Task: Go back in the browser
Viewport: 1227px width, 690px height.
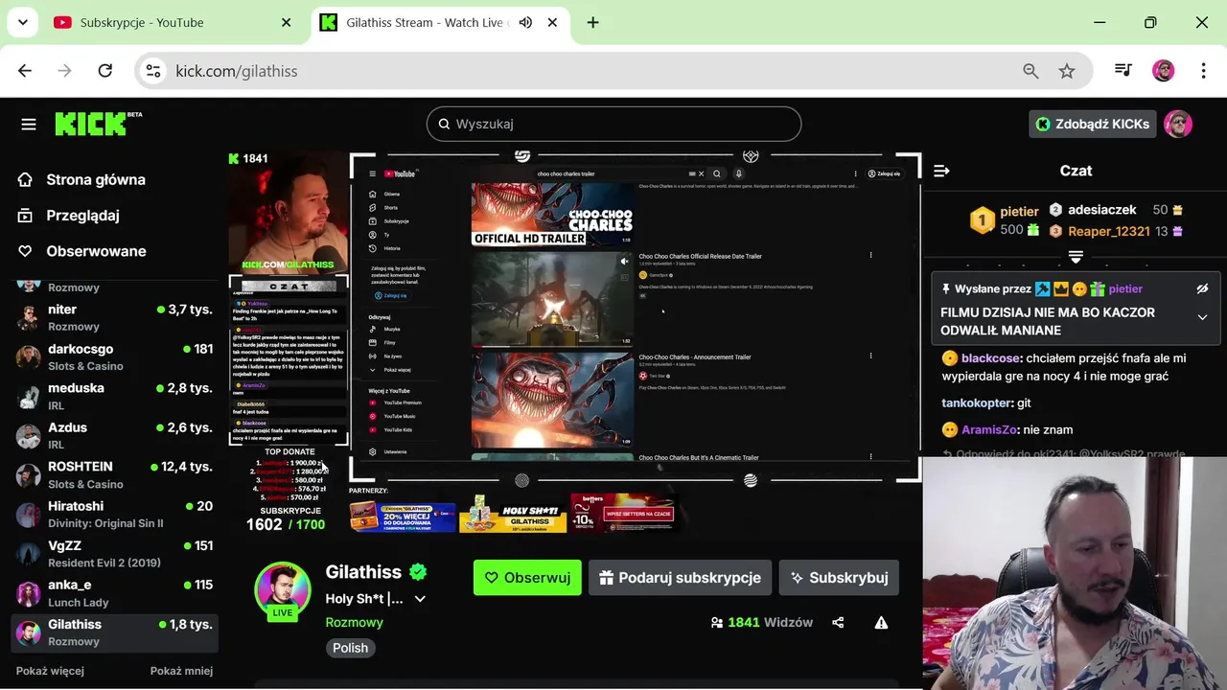Action: tap(25, 71)
